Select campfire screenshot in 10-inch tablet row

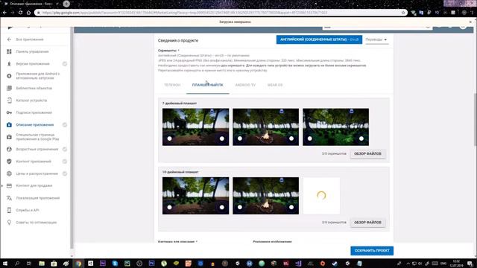pos(265,196)
